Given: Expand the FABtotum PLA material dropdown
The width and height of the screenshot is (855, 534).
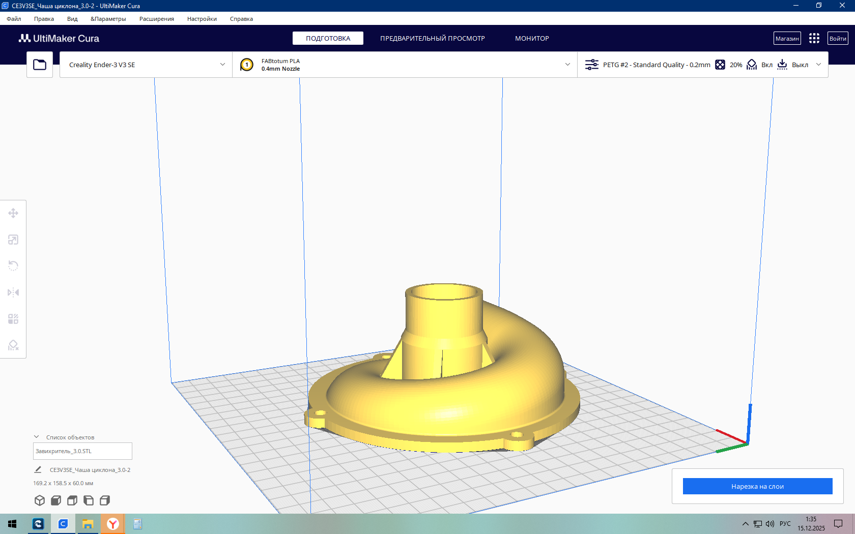Looking at the screenshot, I should [x=405, y=65].
